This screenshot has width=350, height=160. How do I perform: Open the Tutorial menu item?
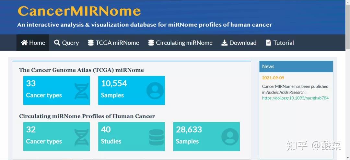(x=280, y=43)
